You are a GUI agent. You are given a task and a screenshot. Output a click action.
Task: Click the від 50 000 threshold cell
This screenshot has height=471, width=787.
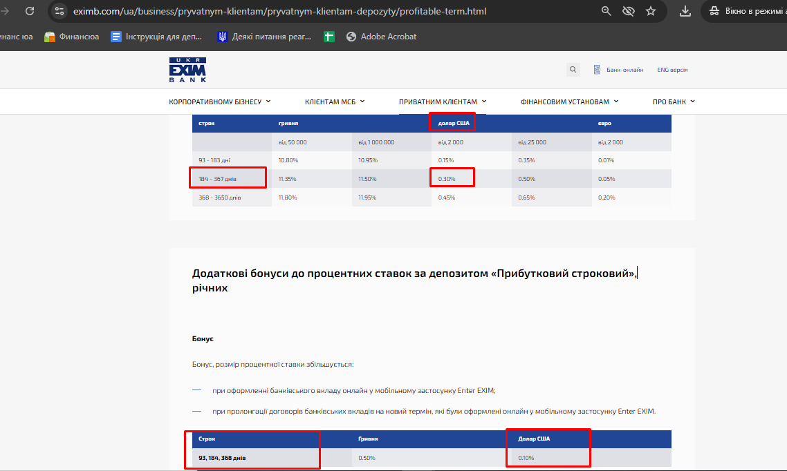293,142
